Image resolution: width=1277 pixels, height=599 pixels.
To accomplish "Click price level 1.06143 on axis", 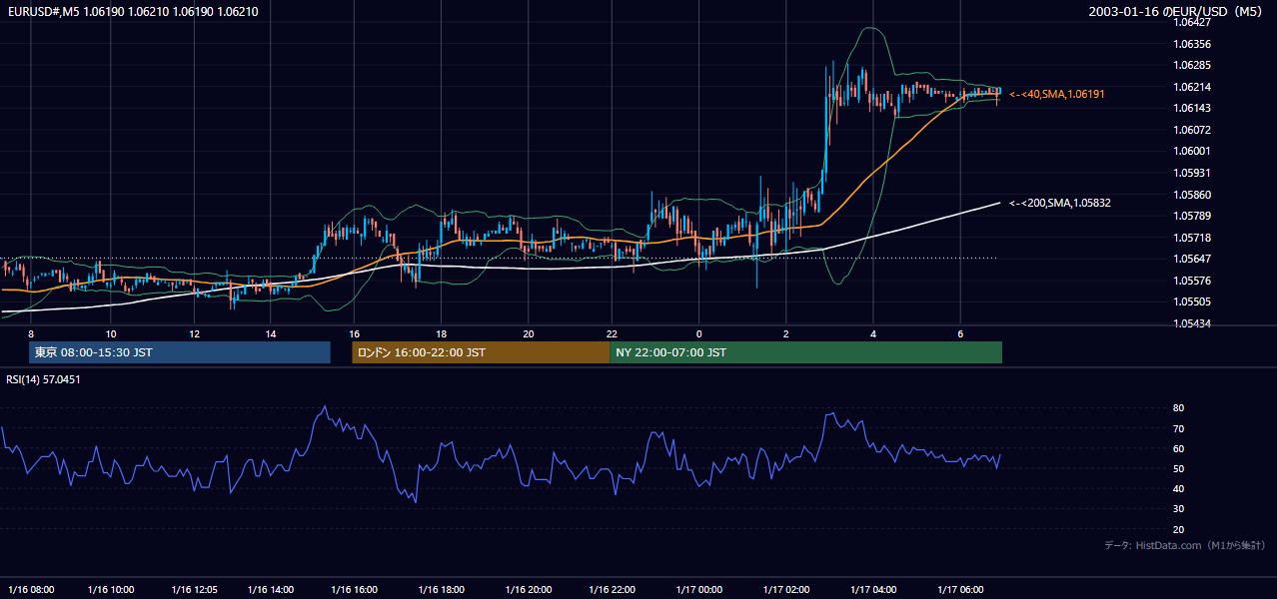I will point(1193,108).
